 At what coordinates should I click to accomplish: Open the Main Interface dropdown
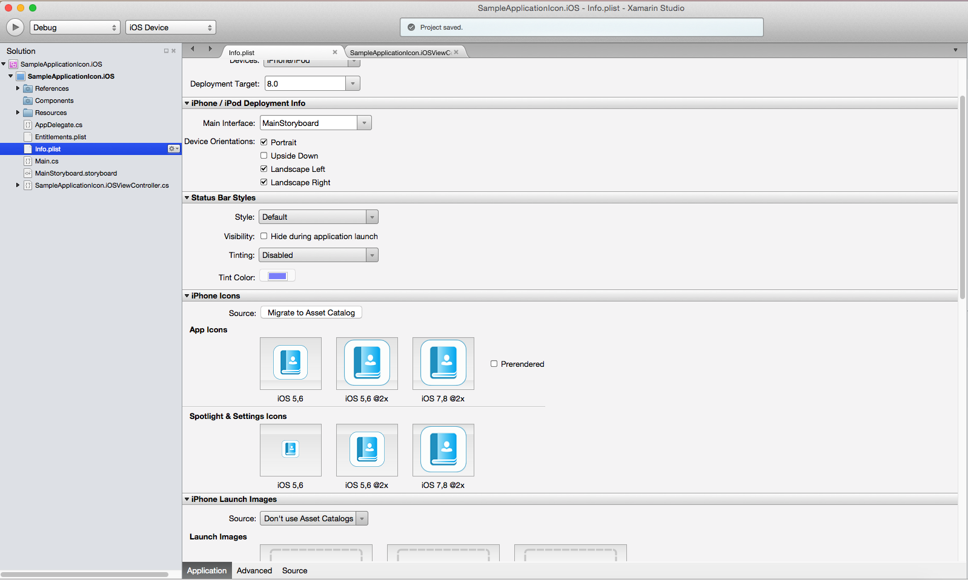pyautogui.click(x=315, y=123)
